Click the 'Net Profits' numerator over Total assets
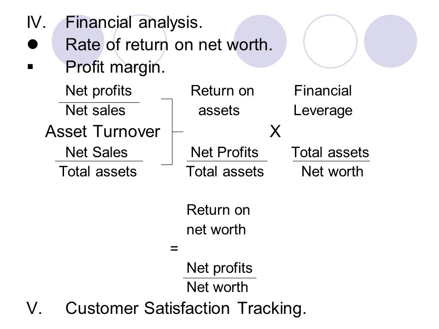 coord(225,153)
